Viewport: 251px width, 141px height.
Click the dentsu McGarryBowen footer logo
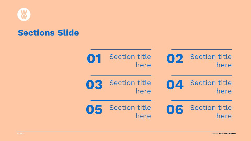(224, 134)
